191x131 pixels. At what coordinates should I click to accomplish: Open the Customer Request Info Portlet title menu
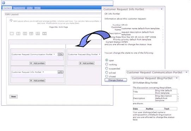click(162, 9)
